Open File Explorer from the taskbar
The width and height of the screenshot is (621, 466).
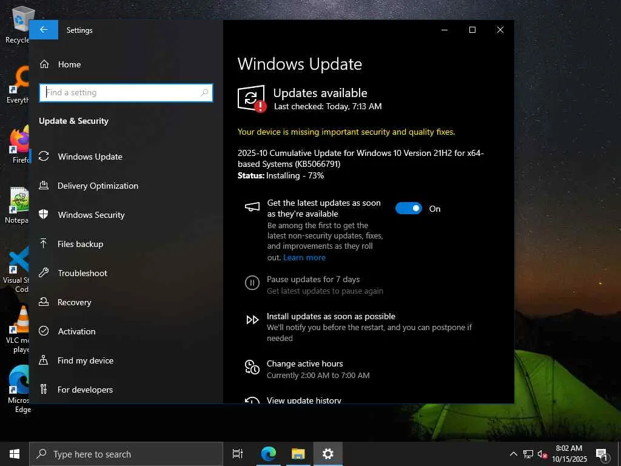pyautogui.click(x=298, y=454)
